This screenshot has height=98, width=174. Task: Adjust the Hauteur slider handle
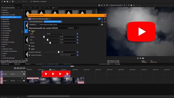point(44,37)
